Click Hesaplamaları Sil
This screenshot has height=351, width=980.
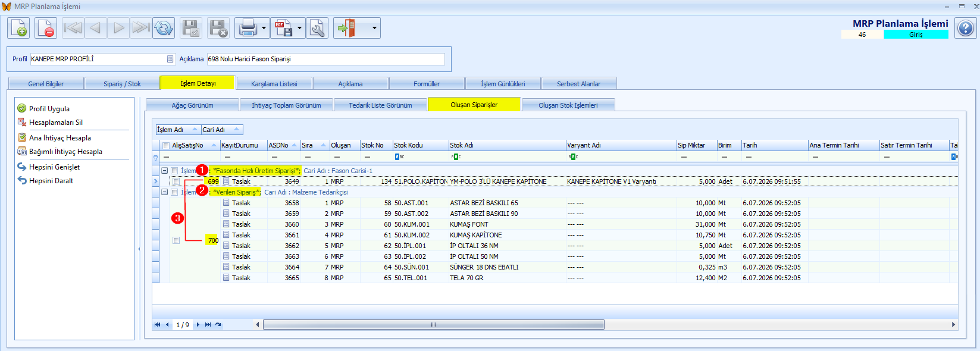pyautogui.click(x=56, y=123)
